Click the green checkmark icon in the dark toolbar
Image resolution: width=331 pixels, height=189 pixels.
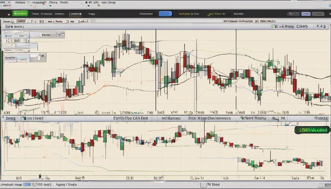[209, 14]
